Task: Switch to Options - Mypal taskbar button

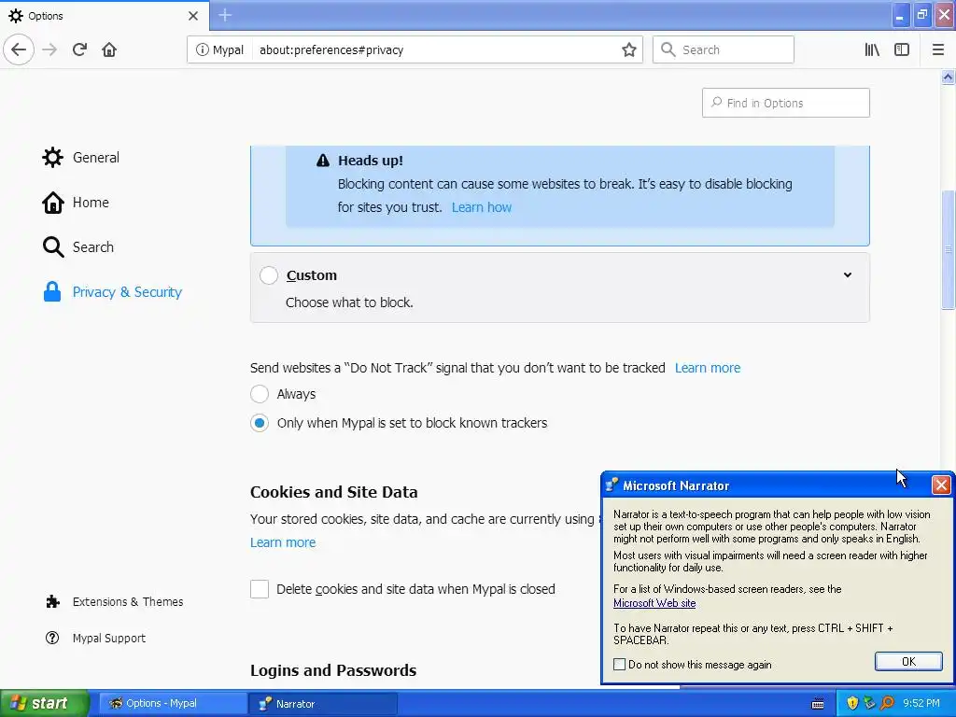Action: (173, 704)
